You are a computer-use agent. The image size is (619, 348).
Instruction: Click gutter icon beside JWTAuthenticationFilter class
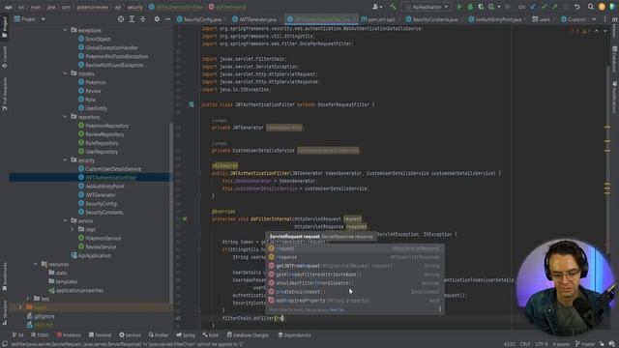coord(192,104)
